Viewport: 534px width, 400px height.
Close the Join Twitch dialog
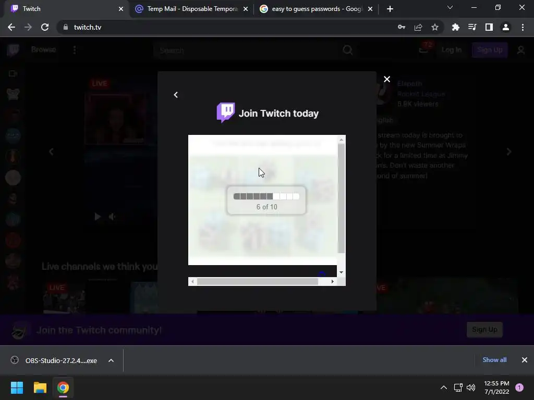click(x=387, y=79)
